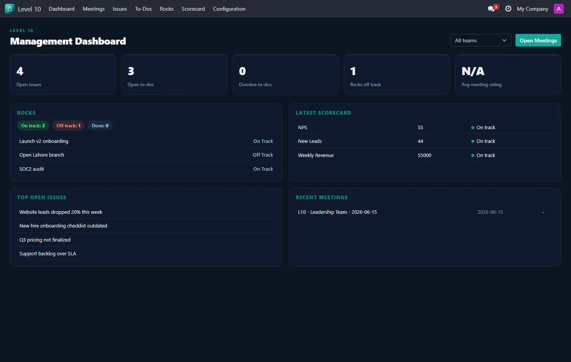Select the New Leads scorecard row

tap(425, 141)
